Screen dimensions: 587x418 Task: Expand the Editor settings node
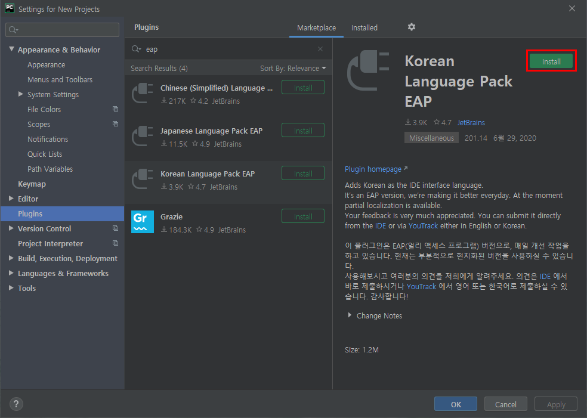(x=11, y=199)
